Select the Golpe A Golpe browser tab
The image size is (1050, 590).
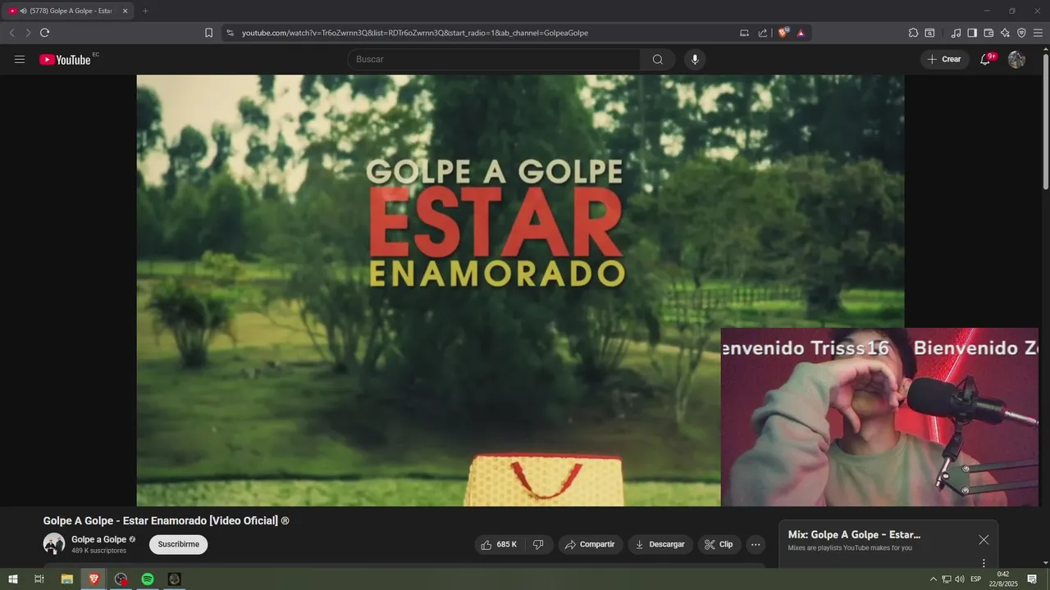point(67,11)
